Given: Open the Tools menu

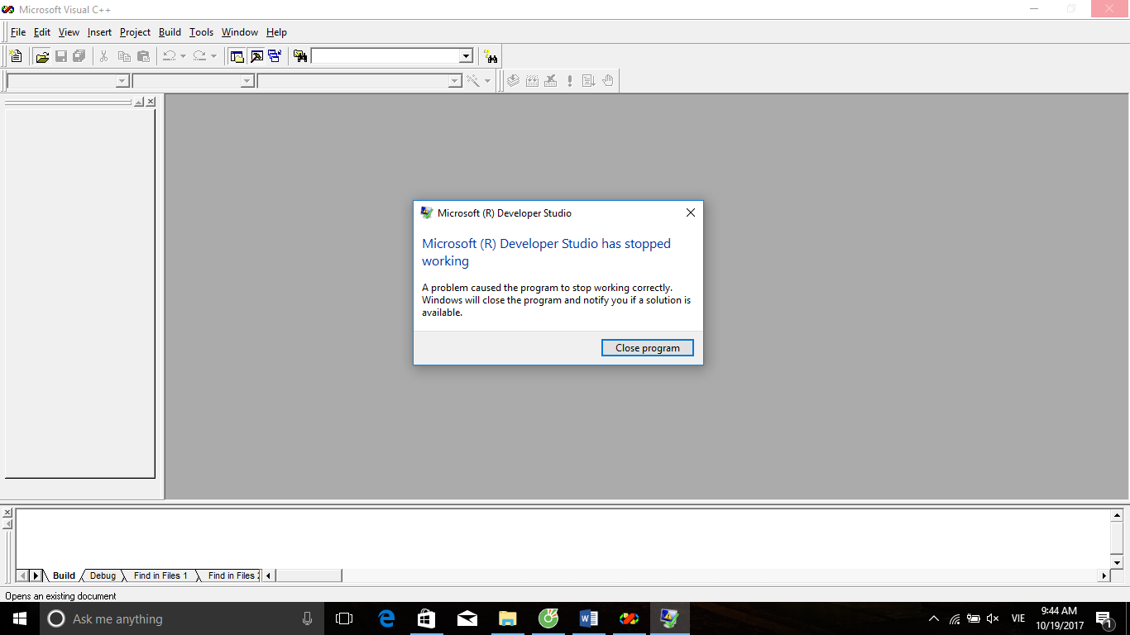Looking at the screenshot, I should [201, 32].
